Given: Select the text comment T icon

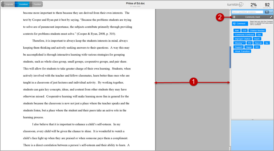Looking at the screenshot, I should coord(271,12).
